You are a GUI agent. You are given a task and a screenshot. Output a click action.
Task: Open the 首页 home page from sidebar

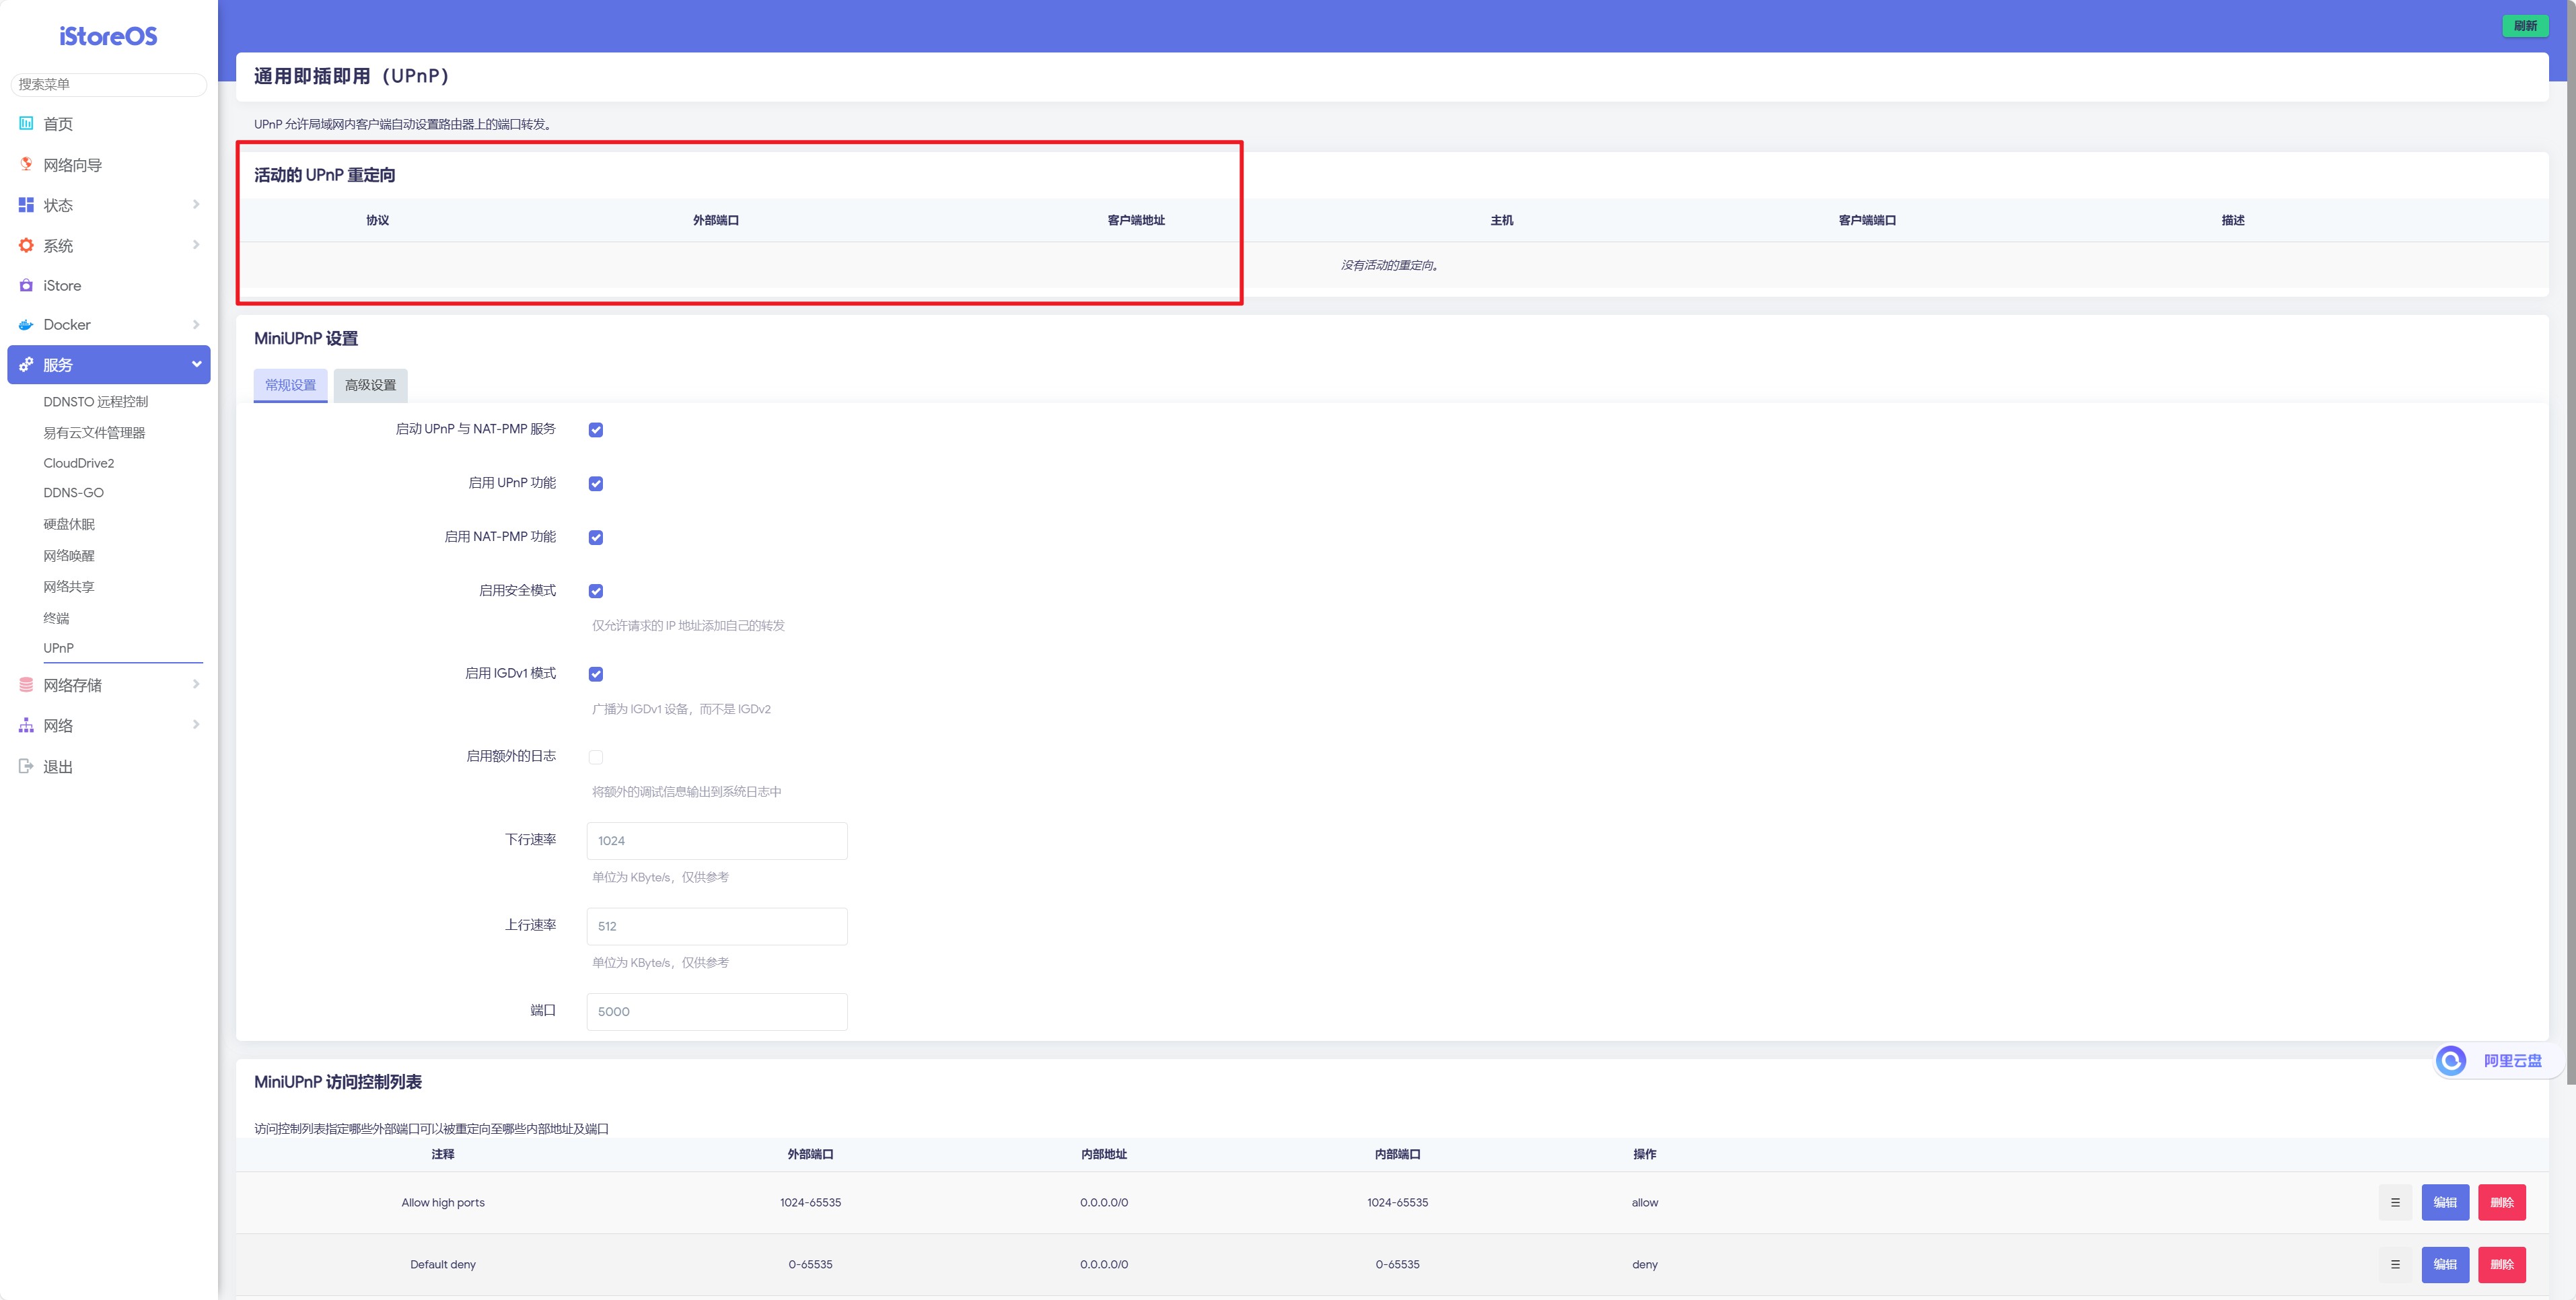click(x=26, y=123)
